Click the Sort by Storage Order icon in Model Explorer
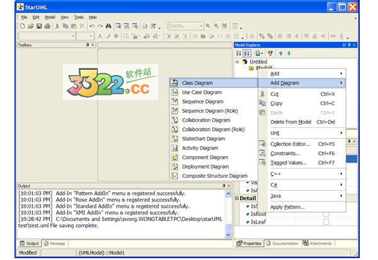This screenshot has width=378, height=260. 238,54
